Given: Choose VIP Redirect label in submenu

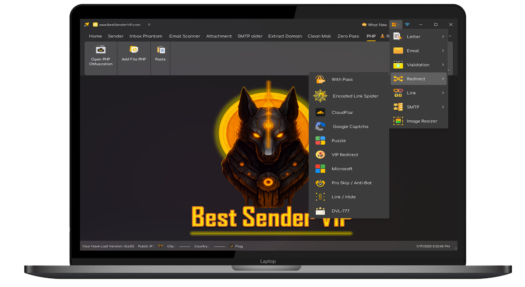Looking at the screenshot, I should coord(345,155).
